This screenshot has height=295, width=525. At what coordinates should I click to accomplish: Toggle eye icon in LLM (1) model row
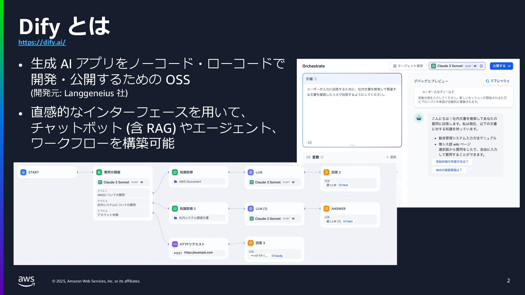coord(293,219)
